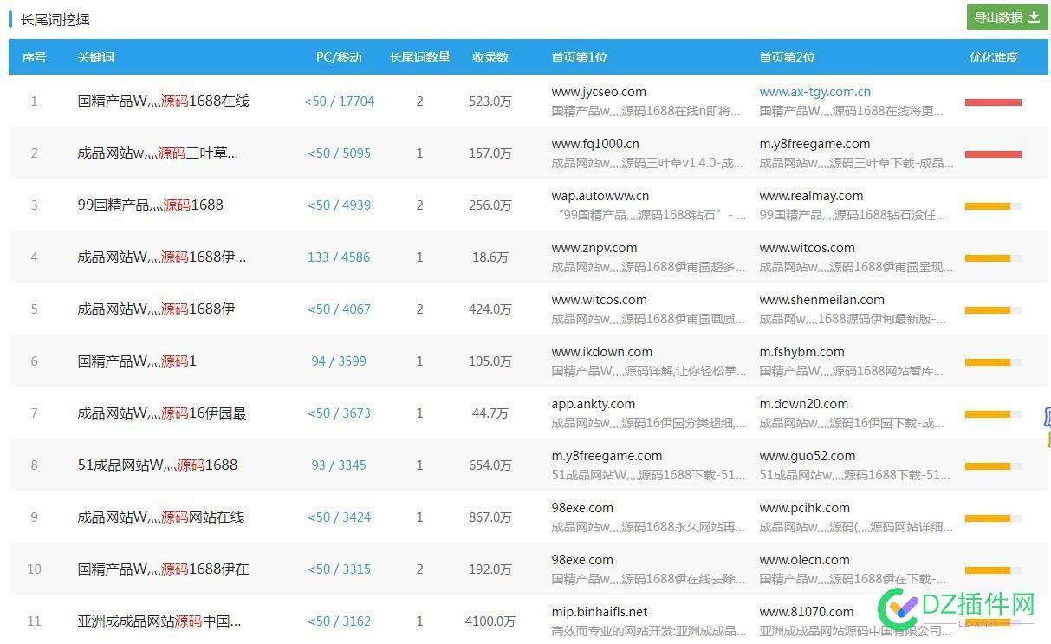This screenshot has width=1051, height=644.
Task: Click PC/移动 value <50 / 17704
Action: (340, 101)
